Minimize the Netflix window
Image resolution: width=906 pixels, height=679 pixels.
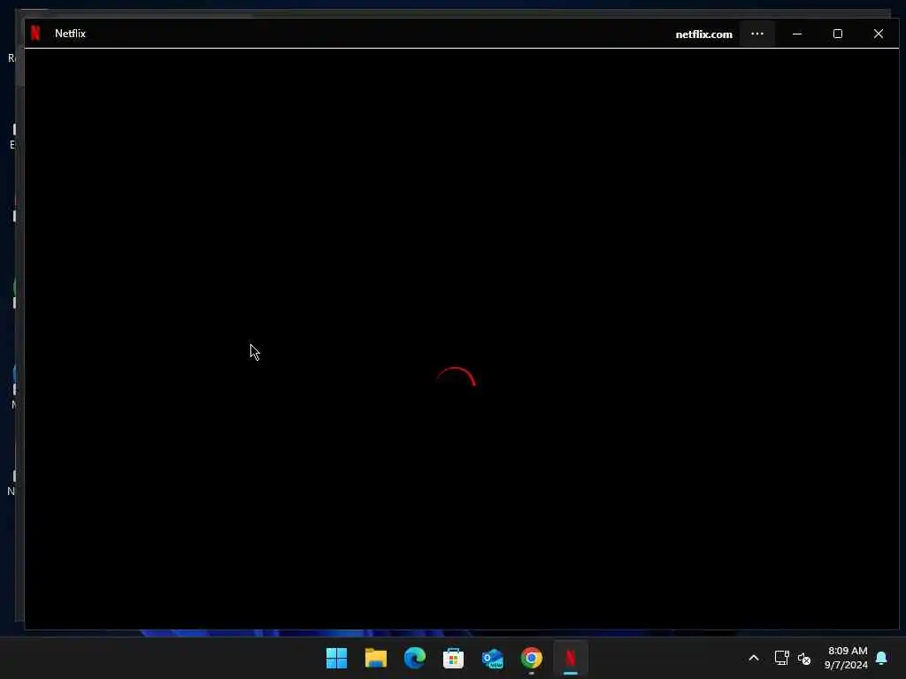click(797, 34)
